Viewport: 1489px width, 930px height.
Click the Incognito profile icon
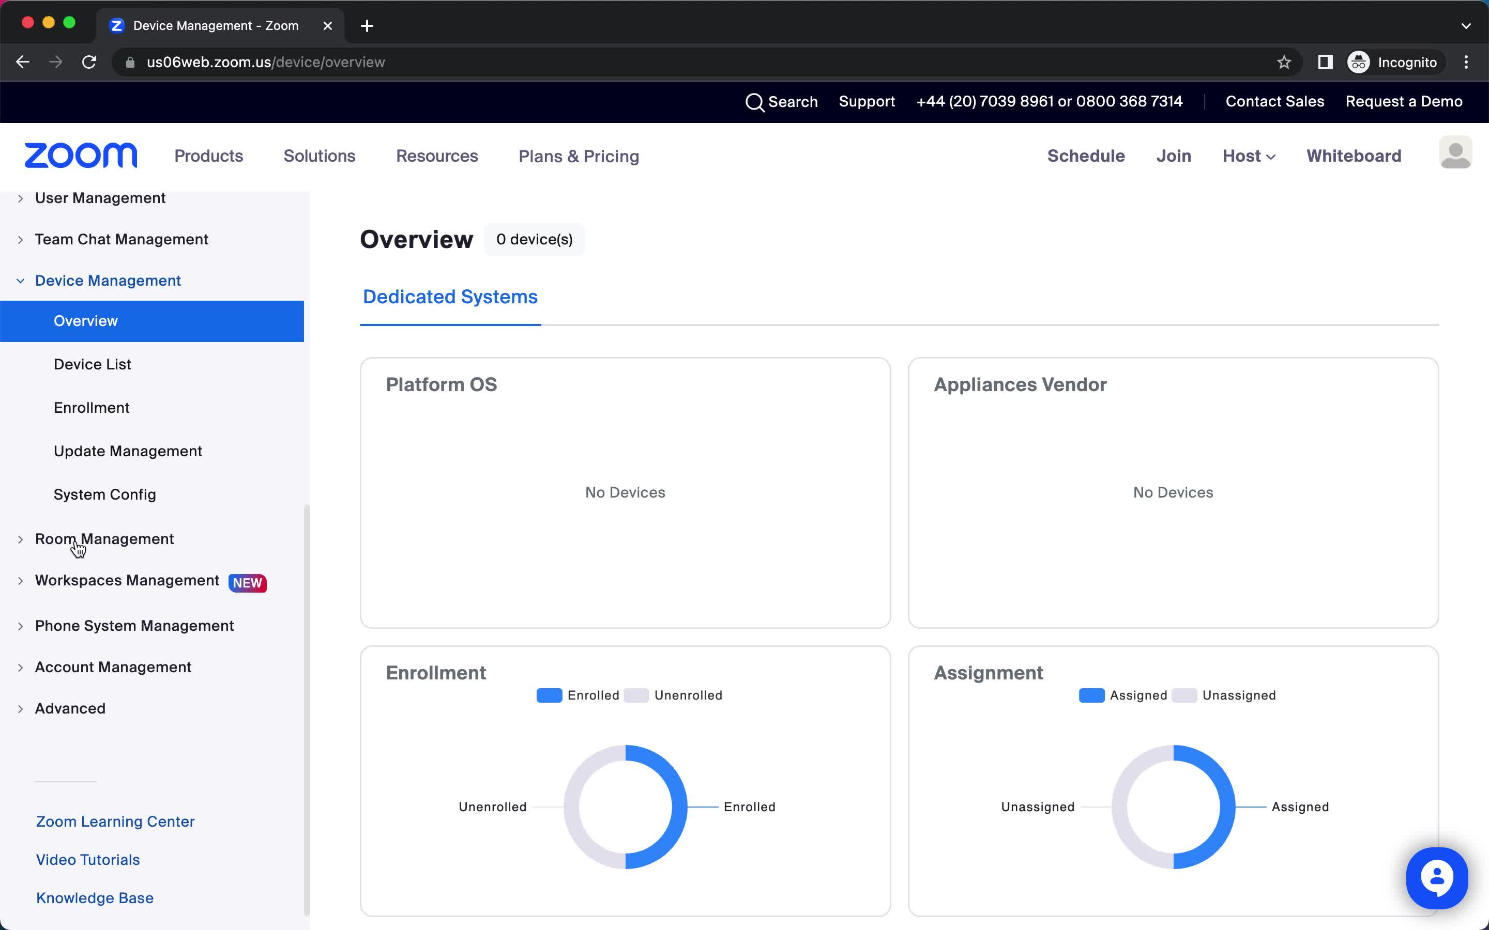(1359, 62)
